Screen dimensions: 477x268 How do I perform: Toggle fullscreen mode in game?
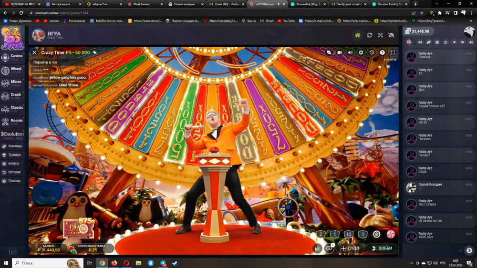[x=393, y=52]
